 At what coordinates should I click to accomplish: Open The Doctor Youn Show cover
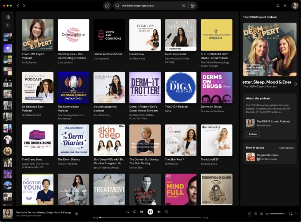(x=37, y=190)
